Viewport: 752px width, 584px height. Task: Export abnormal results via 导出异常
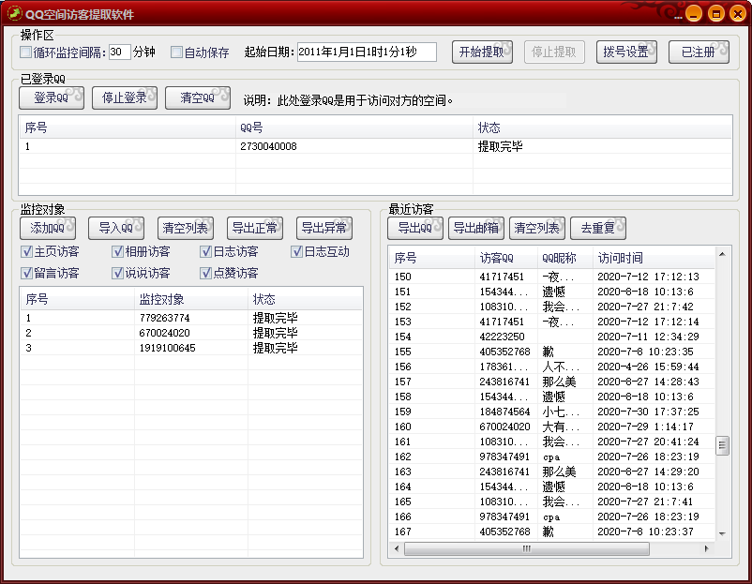pyautogui.click(x=324, y=228)
